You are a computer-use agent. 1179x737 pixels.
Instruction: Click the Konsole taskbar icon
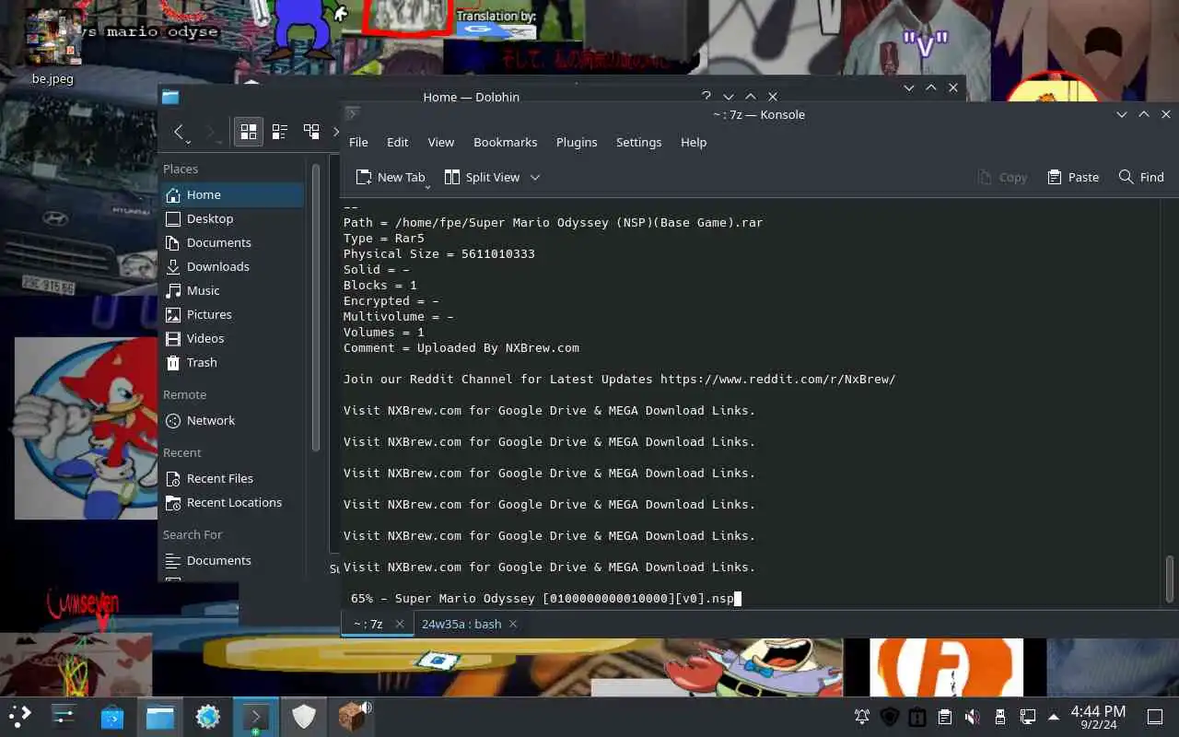(255, 716)
